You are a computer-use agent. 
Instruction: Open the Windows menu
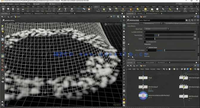click(23, 4)
